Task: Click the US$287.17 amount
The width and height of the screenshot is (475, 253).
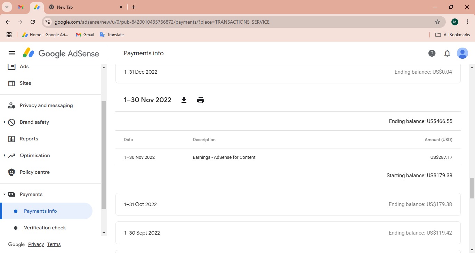Action: point(441,157)
